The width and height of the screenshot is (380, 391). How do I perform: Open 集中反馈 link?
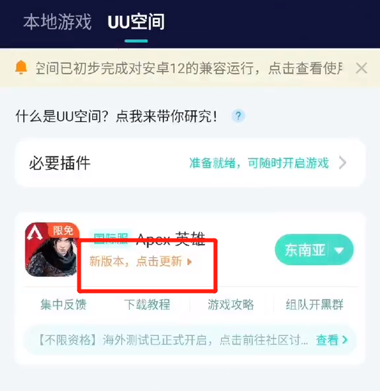(64, 304)
